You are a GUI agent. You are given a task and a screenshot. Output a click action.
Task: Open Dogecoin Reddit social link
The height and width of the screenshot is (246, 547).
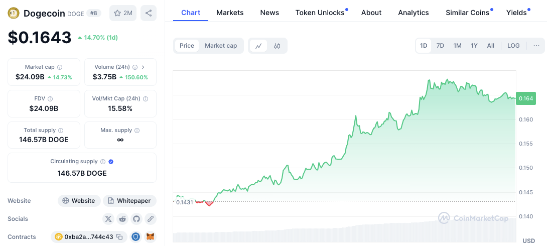122,219
